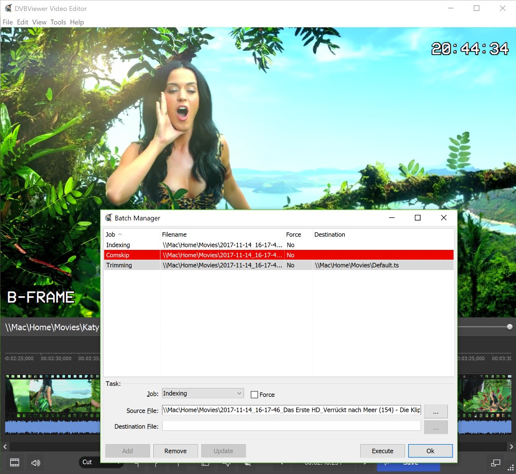Click into the Destination File field
This screenshot has width=516, height=474.
(x=292, y=426)
